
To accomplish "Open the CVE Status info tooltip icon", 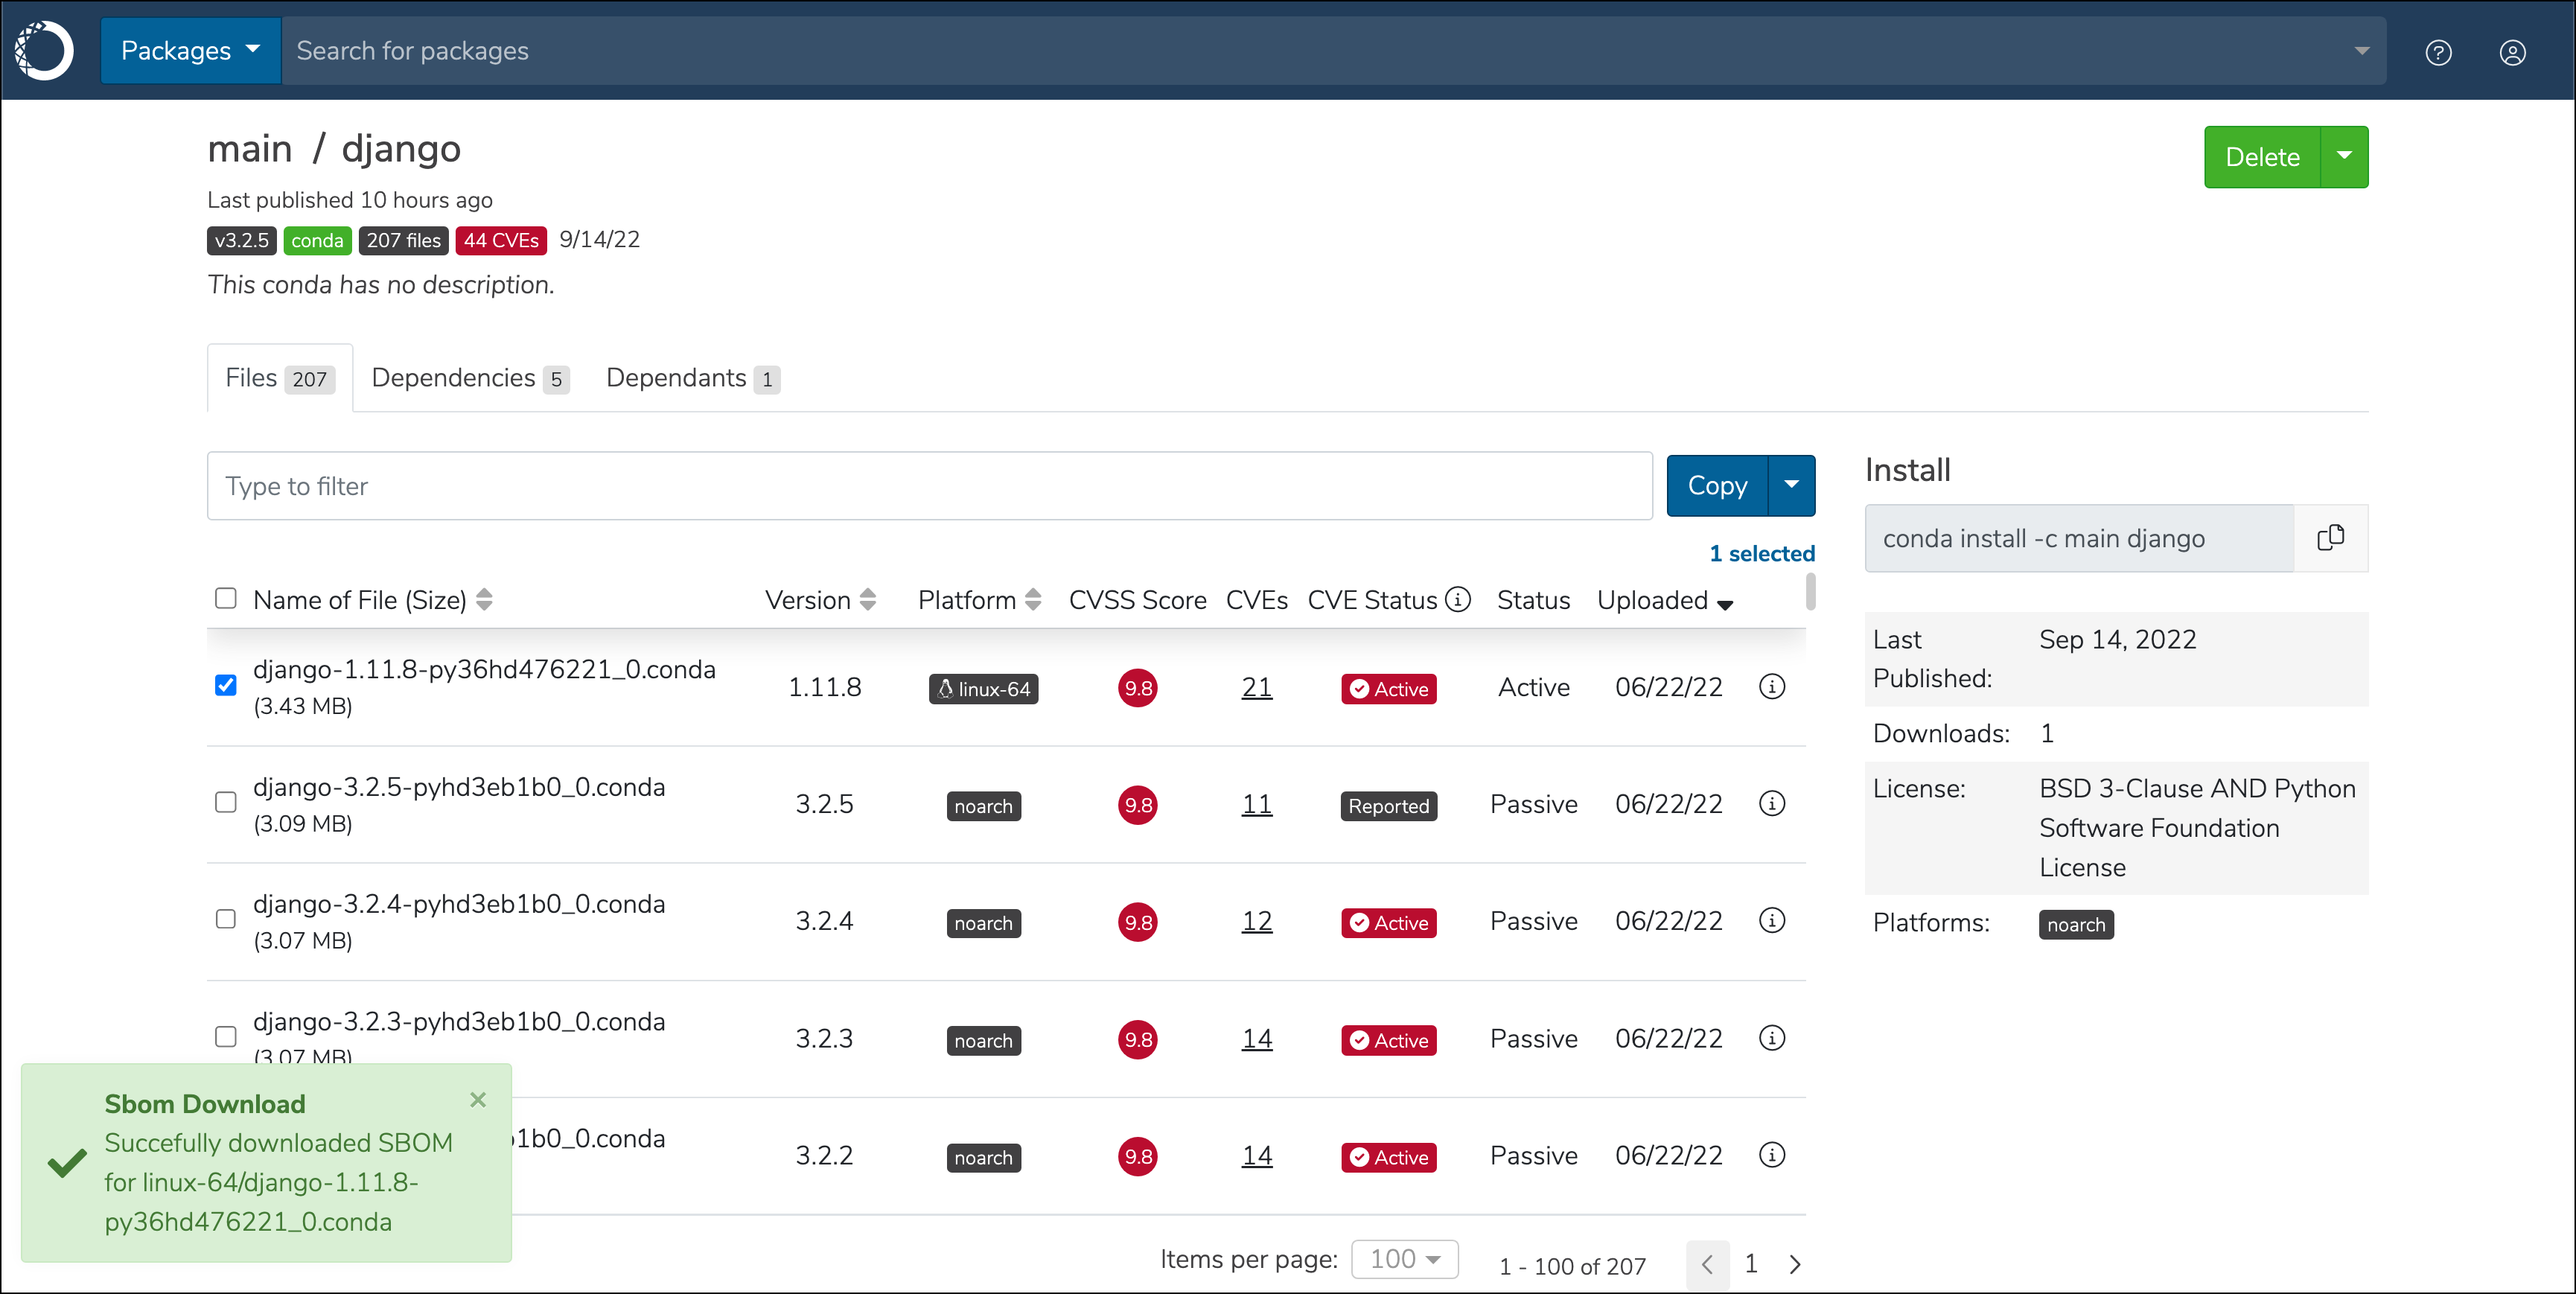I will coord(1459,599).
